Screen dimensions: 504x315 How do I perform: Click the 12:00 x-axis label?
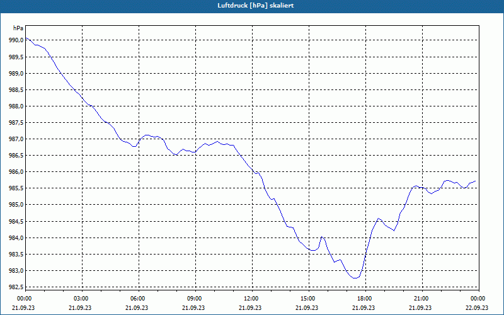click(250, 299)
